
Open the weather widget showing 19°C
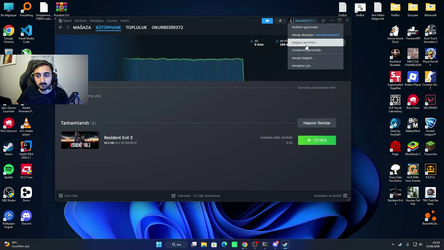coord(16,244)
